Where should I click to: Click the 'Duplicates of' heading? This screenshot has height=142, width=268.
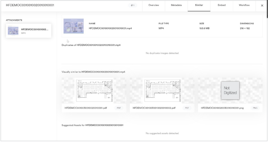tap(91, 45)
